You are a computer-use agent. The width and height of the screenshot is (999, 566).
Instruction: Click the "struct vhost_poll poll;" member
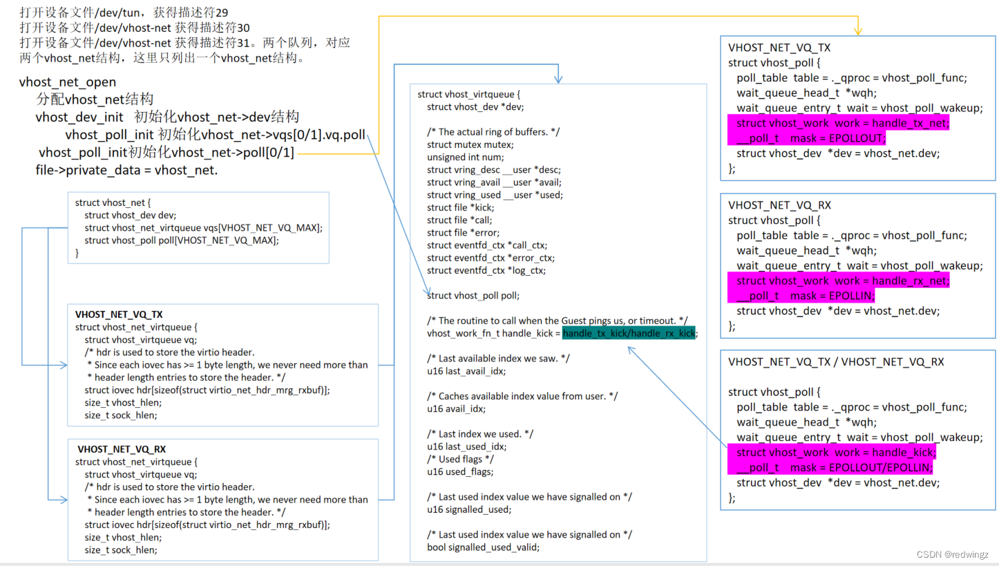pyautogui.click(x=473, y=295)
